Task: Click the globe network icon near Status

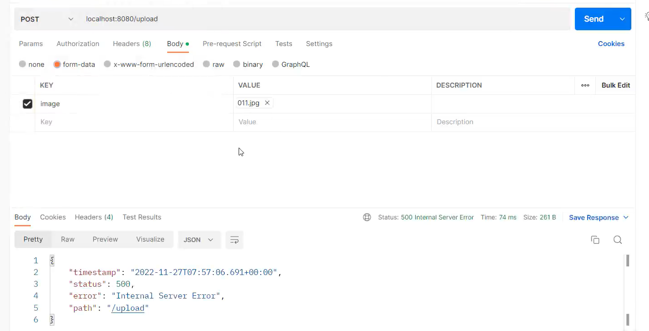Action: [367, 217]
